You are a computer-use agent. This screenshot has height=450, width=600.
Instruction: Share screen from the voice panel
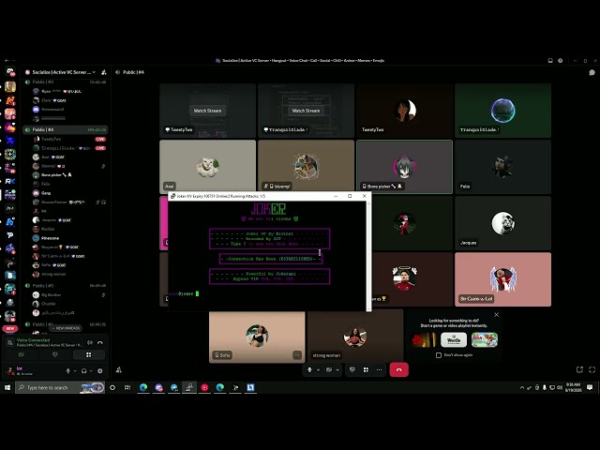tap(54, 354)
